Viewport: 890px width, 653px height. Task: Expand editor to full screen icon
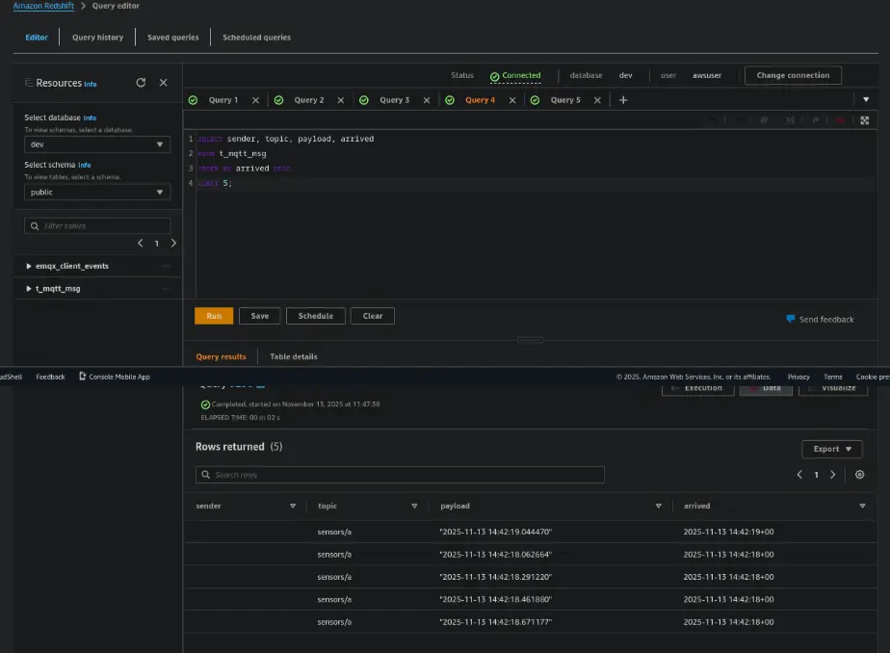click(x=864, y=120)
